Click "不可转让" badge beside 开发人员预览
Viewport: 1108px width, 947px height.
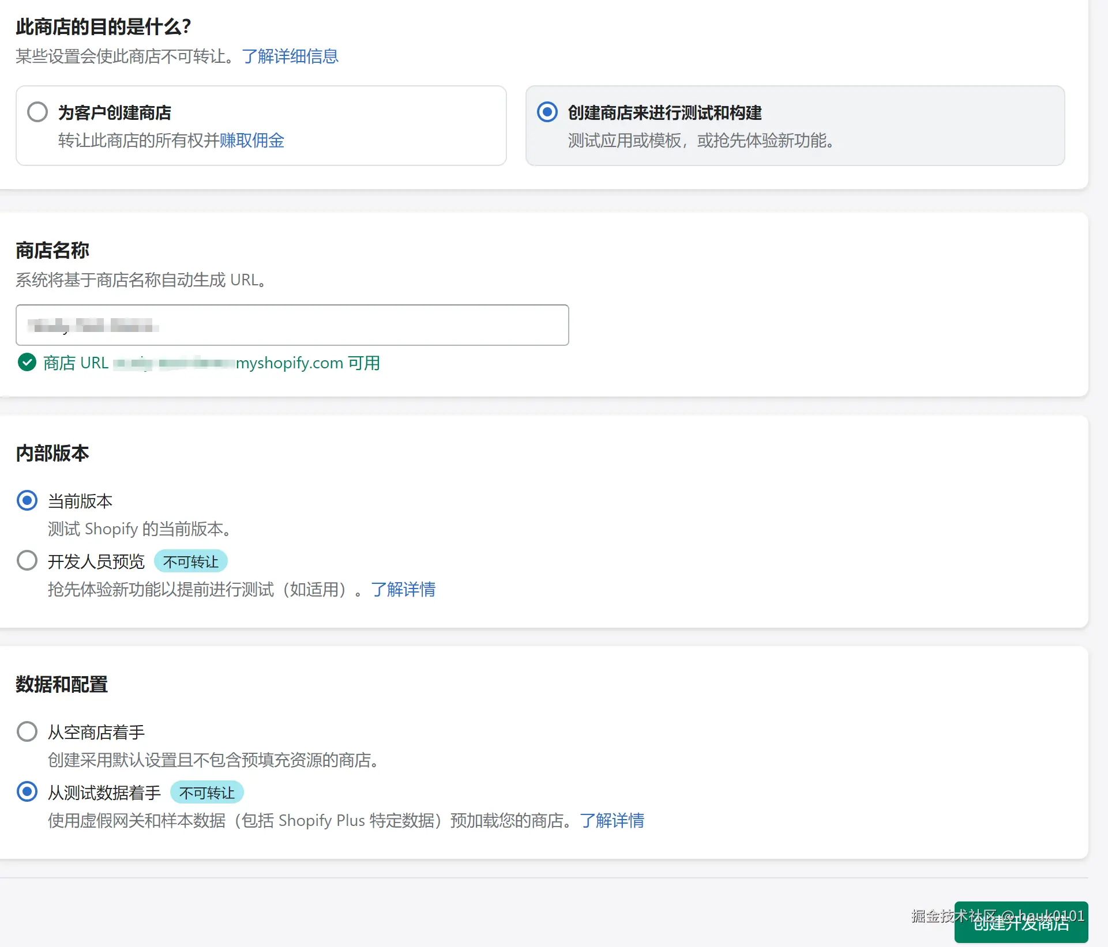[190, 561]
